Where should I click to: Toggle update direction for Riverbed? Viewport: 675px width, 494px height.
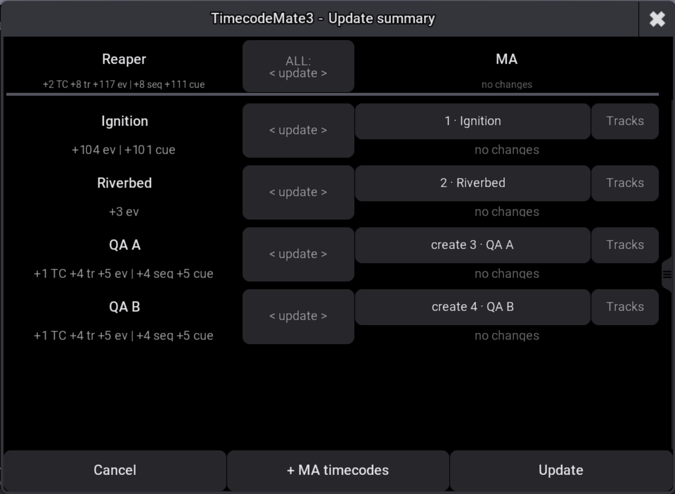click(x=298, y=192)
